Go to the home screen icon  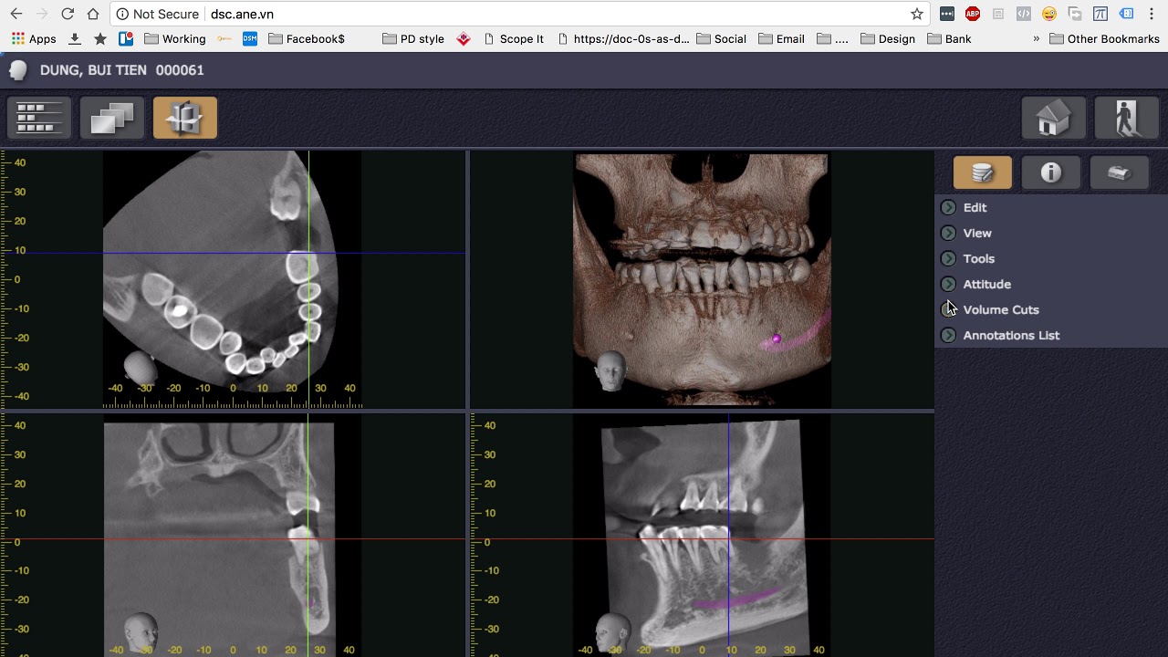pos(1053,118)
